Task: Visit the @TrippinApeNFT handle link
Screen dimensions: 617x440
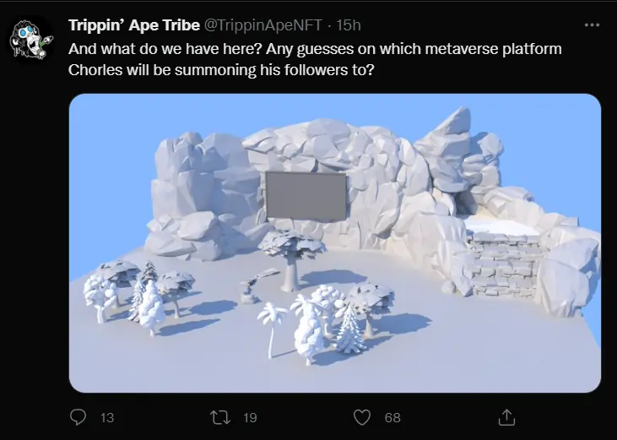Action: tap(262, 25)
